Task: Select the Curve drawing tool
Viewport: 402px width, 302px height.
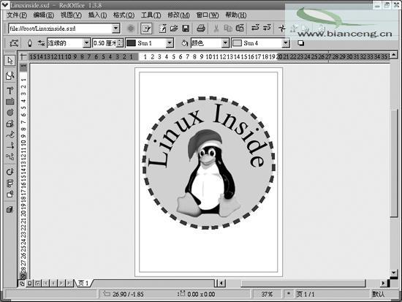Action: click(10, 135)
